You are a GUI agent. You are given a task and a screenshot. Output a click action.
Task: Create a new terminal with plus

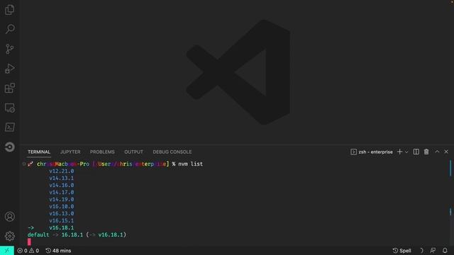coord(399,152)
